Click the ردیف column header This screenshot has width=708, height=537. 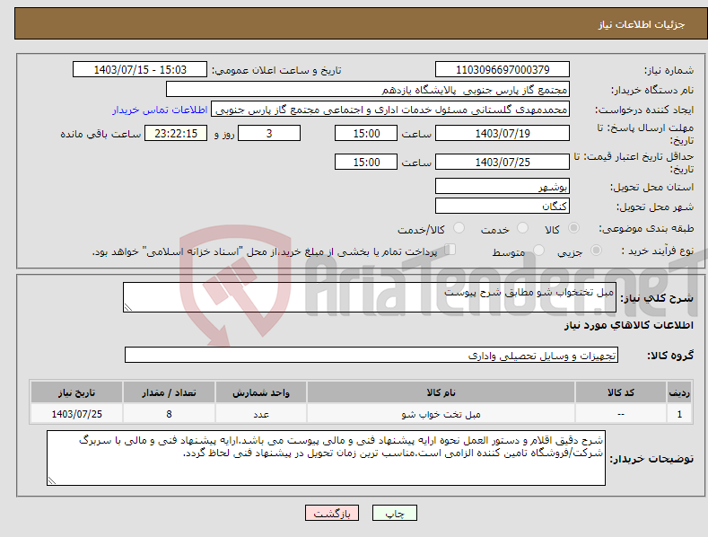679,392
